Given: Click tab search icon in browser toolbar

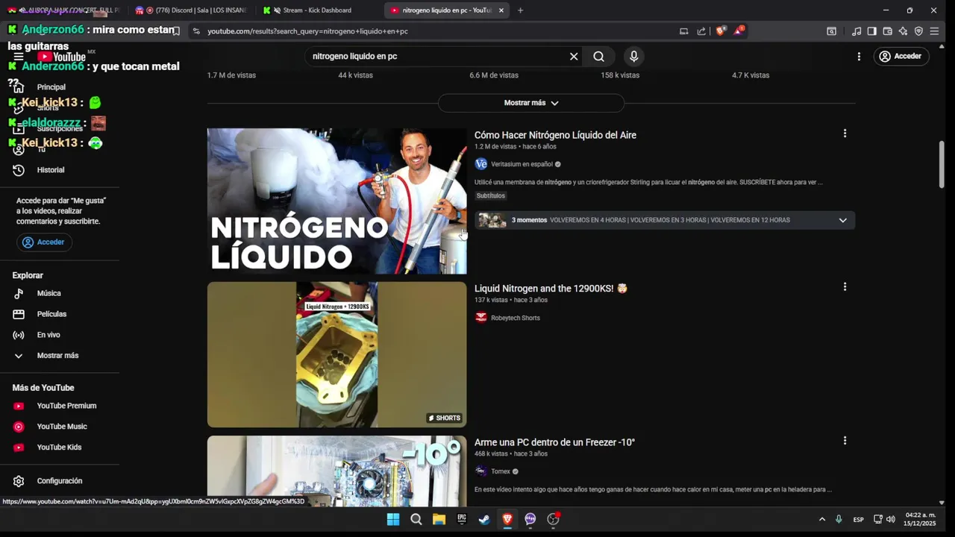Looking at the screenshot, I should tap(831, 31).
